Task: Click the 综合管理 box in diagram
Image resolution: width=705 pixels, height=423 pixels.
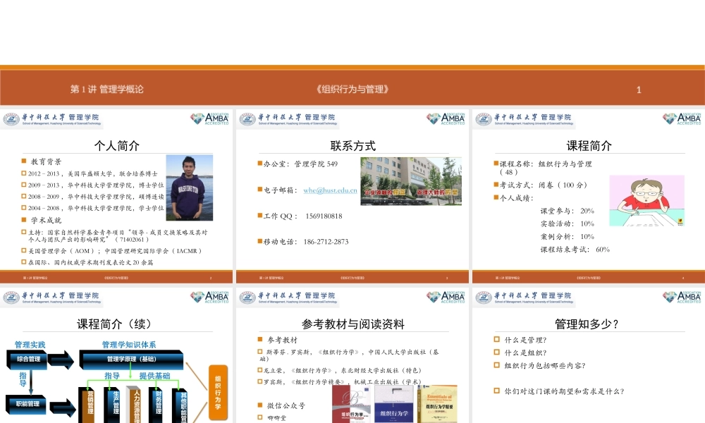Action: (x=28, y=359)
